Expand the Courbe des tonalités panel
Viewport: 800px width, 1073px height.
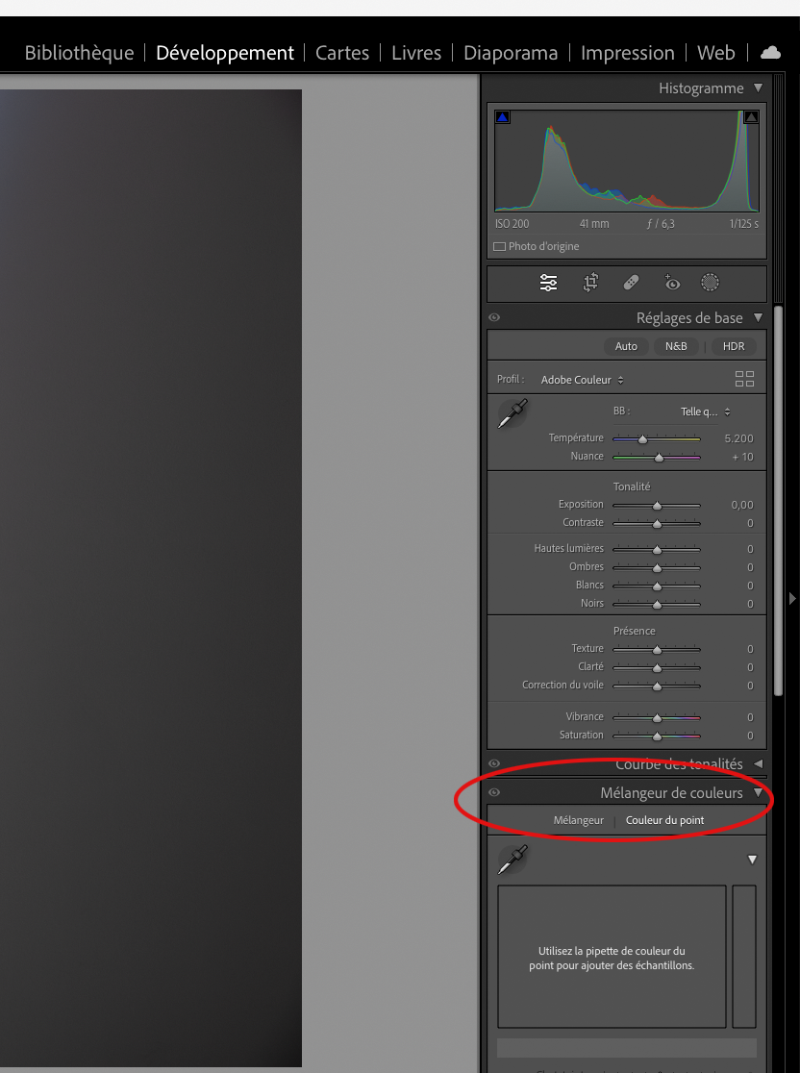(x=759, y=763)
